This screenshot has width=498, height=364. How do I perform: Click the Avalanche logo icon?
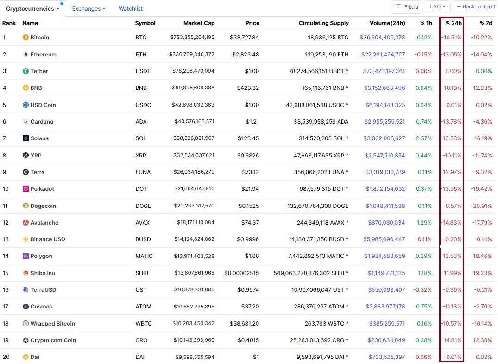[x=25, y=223]
